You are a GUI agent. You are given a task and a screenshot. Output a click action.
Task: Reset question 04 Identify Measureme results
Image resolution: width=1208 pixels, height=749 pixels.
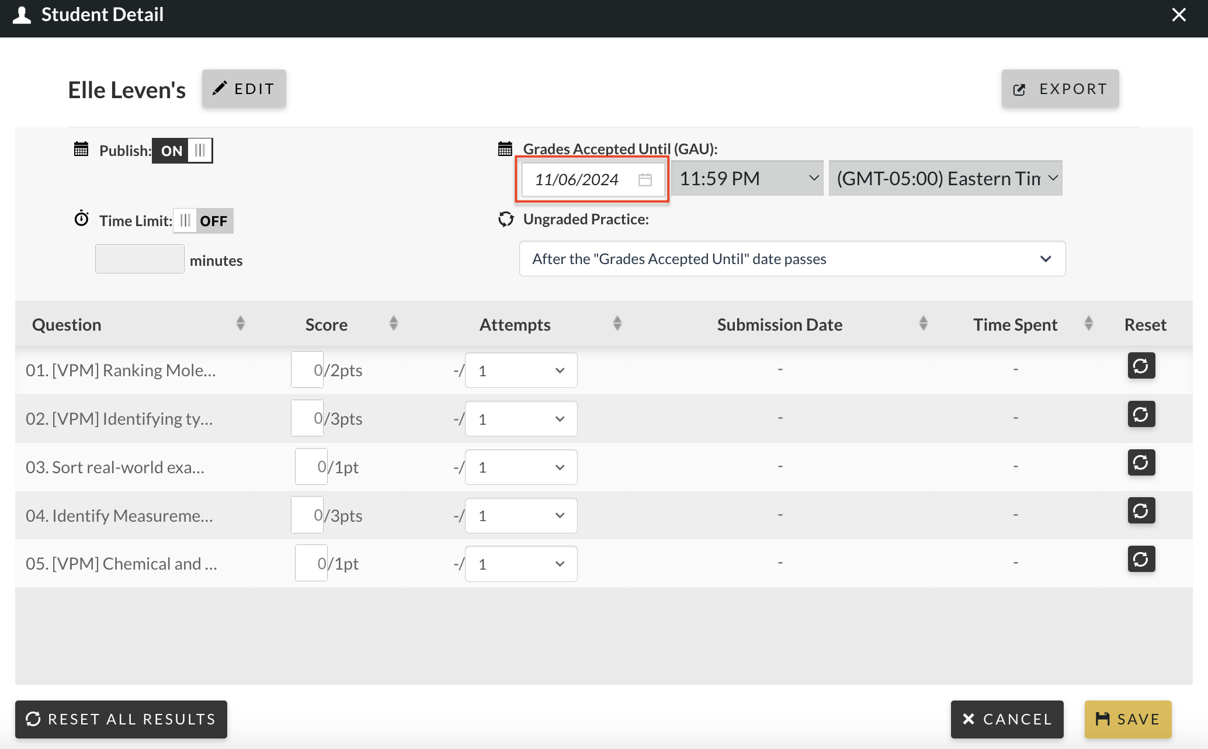pyautogui.click(x=1141, y=511)
